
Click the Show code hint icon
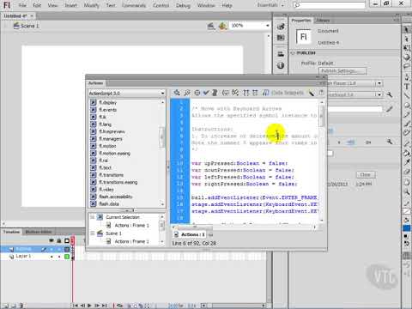pos(226,93)
